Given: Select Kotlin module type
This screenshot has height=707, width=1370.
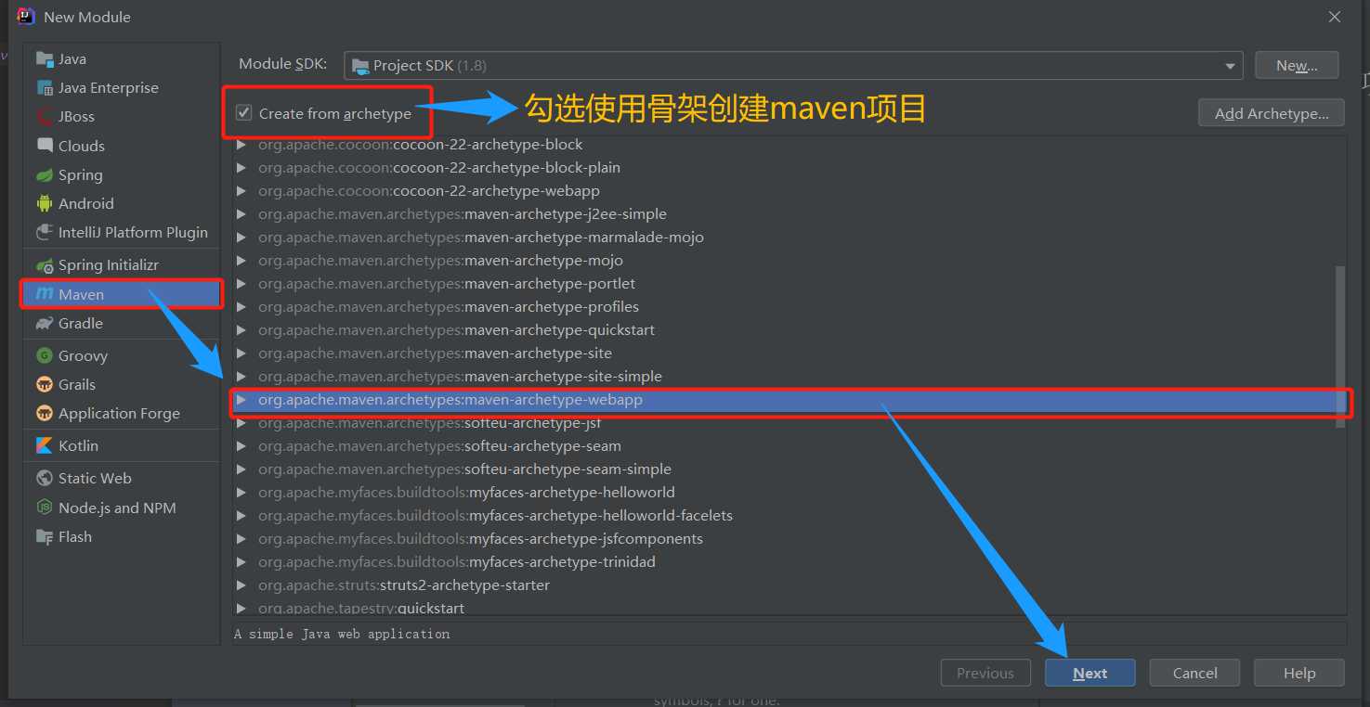Looking at the screenshot, I should (122, 445).
